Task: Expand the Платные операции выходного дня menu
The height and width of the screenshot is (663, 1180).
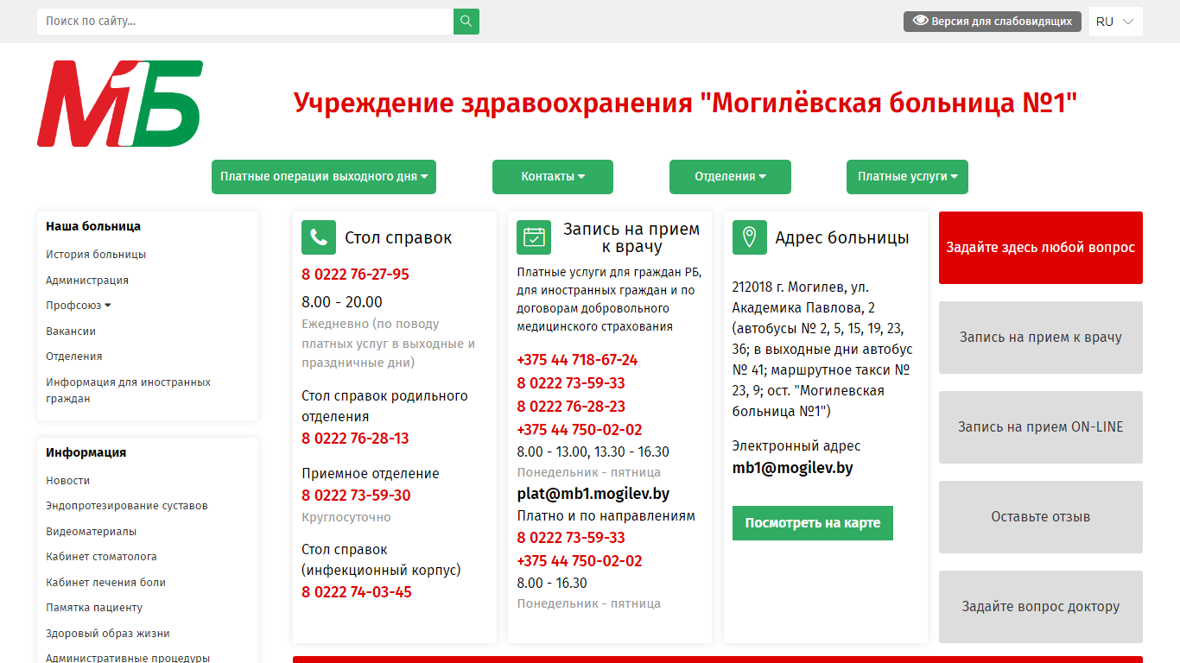Action: [324, 177]
